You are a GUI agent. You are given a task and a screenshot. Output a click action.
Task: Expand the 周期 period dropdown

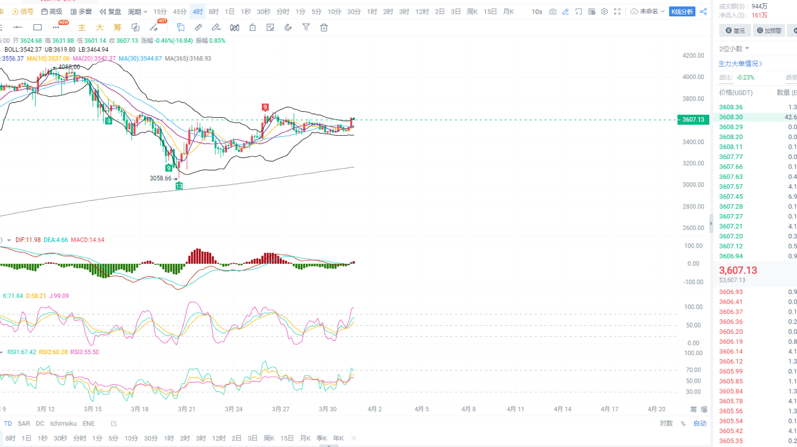tap(137, 11)
